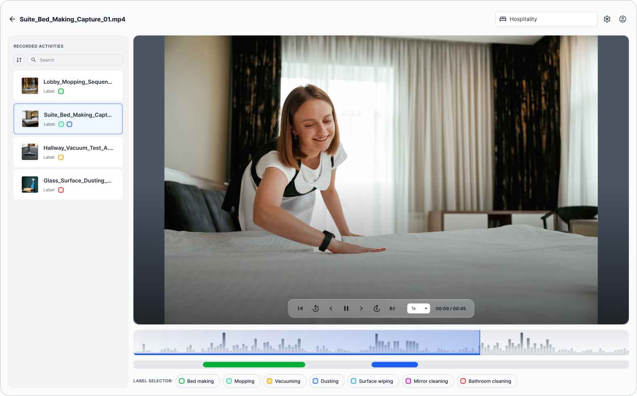Click the blue segment on label track
Screen dimensions: 637x396
[x=395, y=365]
